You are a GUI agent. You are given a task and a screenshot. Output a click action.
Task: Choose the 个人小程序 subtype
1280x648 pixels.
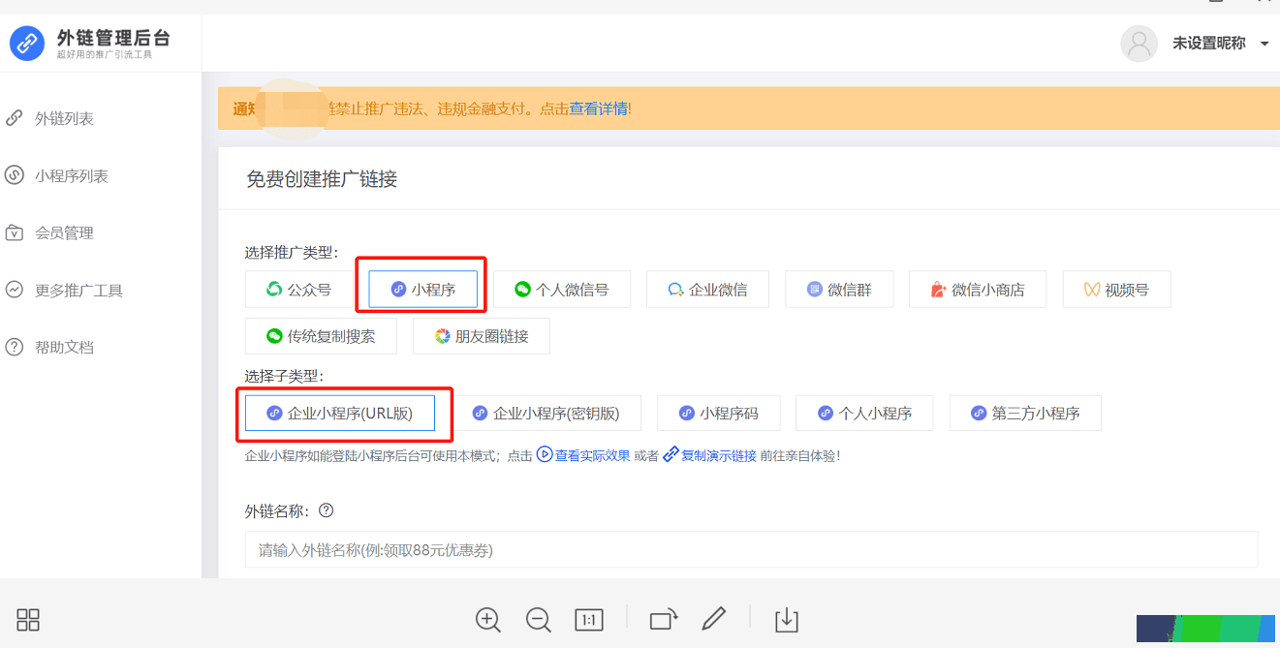(x=864, y=413)
